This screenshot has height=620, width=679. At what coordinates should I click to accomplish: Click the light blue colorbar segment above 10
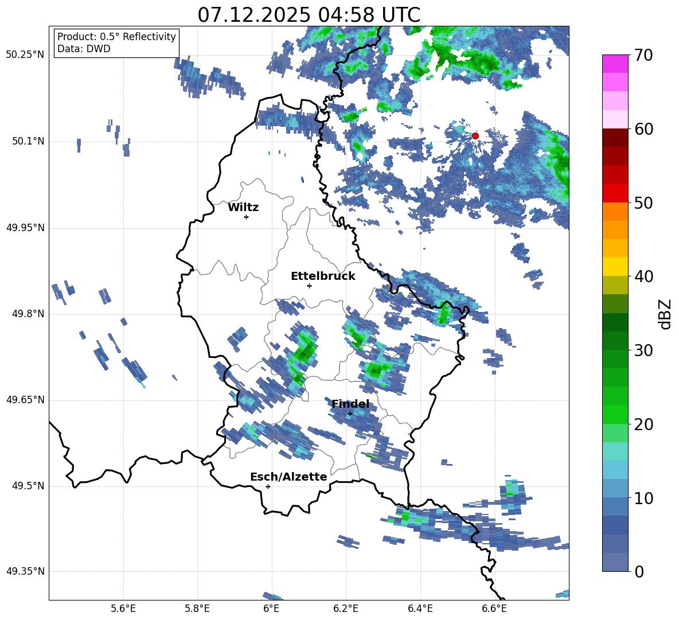615,489
